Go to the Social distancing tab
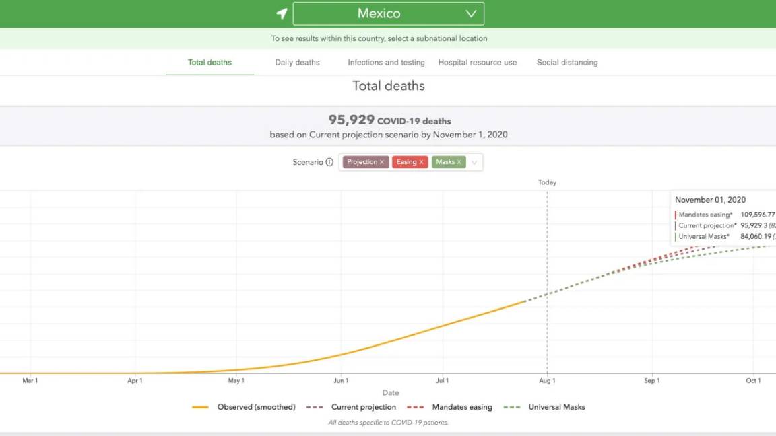The image size is (776, 436). pyautogui.click(x=567, y=63)
